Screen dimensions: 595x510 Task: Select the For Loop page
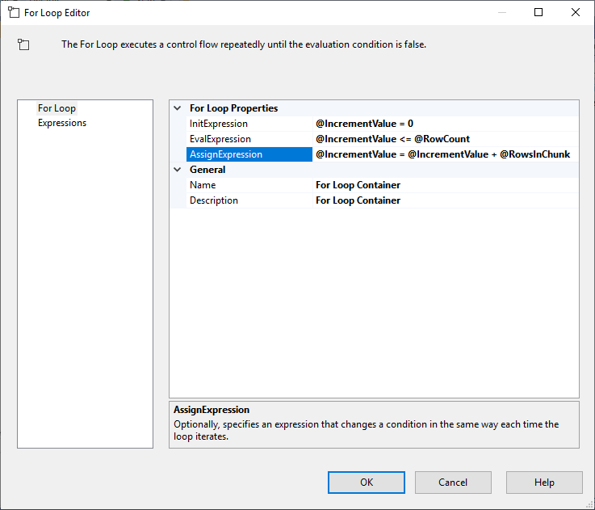(57, 108)
